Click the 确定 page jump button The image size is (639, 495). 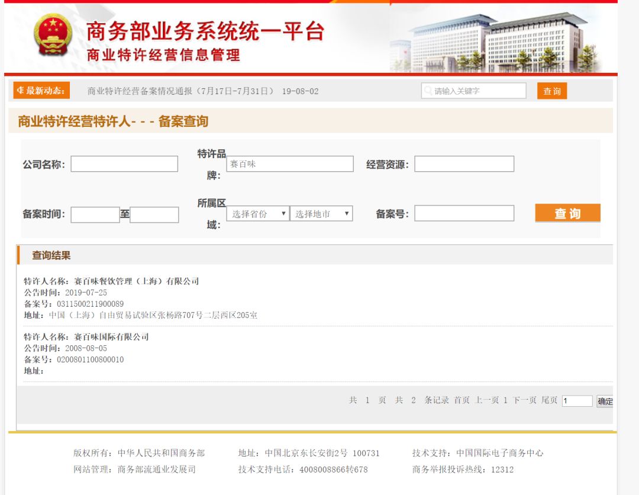[605, 401]
